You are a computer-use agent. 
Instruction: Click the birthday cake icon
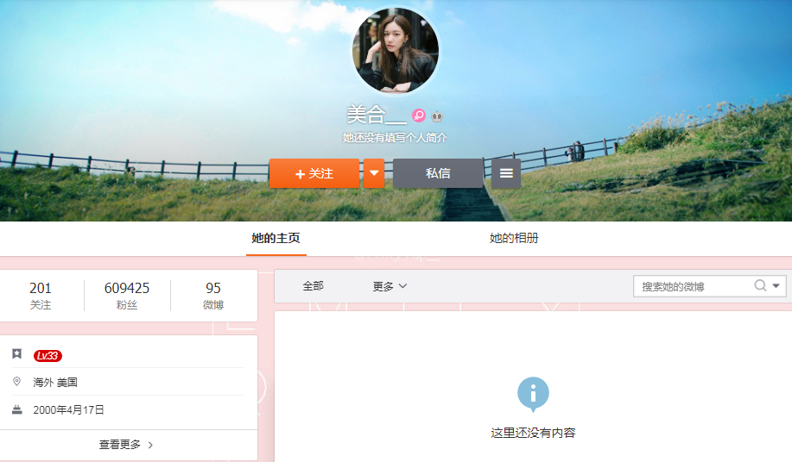[17, 409]
